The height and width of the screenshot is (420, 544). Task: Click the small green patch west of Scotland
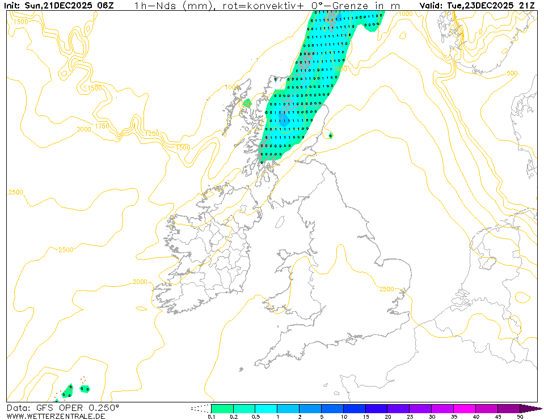[247, 103]
